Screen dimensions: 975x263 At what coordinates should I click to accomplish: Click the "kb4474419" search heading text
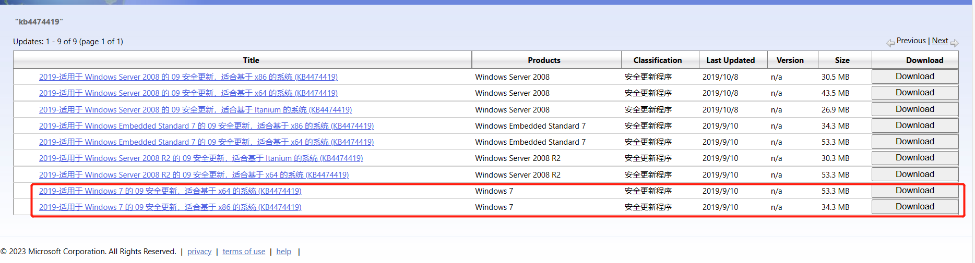[x=39, y=22]
